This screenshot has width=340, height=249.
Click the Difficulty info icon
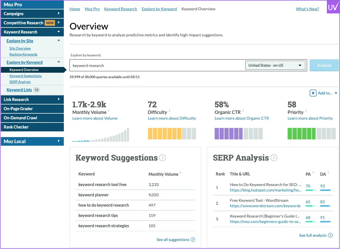169,110
